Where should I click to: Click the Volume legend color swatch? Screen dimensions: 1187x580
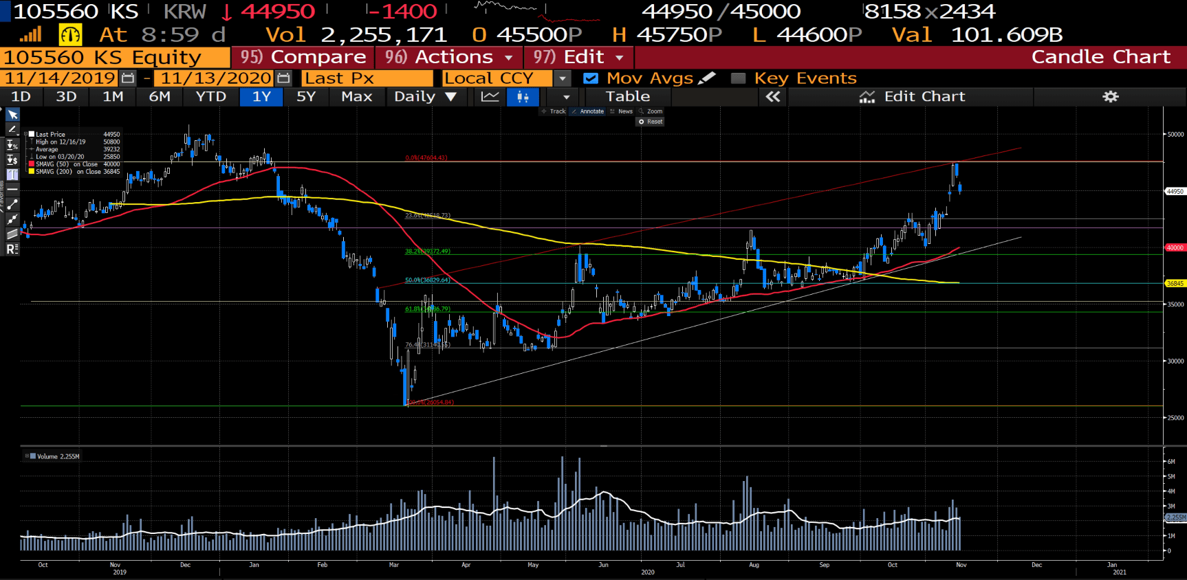coord(33,456)
